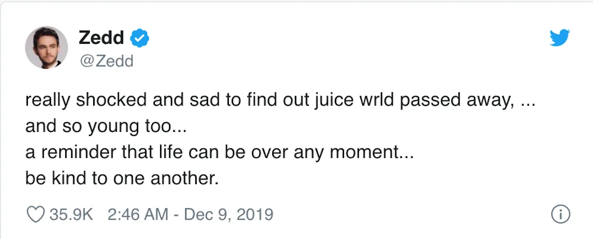The image size is (593, 239).
Task: Open Zedd's profile picture avatar
Action: [46, 47]
